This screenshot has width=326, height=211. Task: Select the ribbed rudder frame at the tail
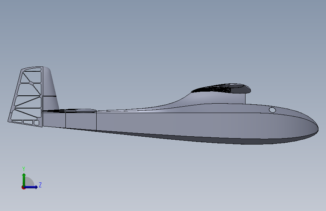tap(25, 96)
